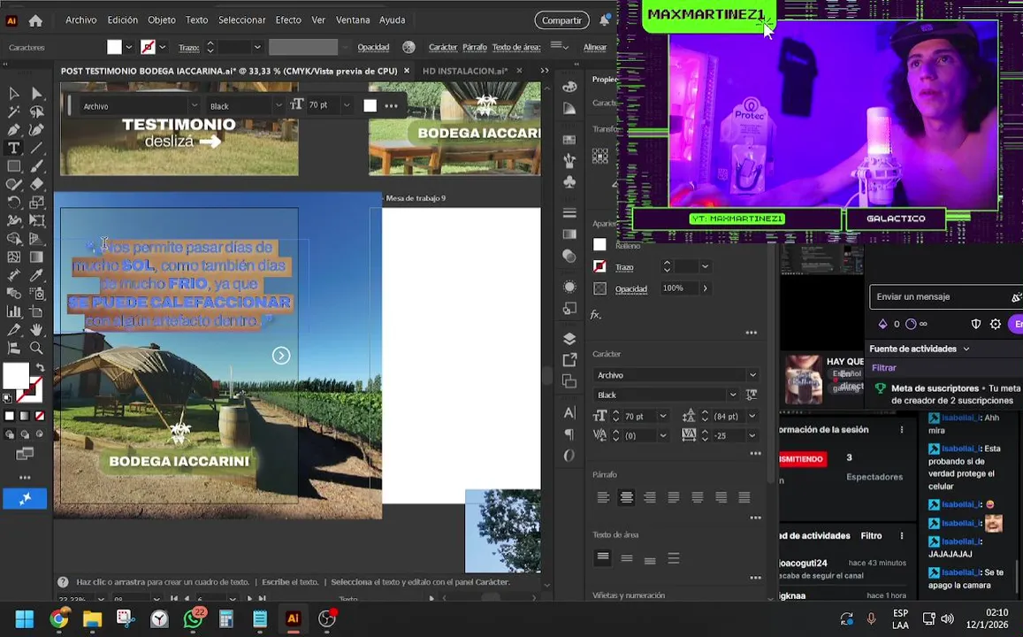The width and height of the screenshot is (1023, 637).
Task: Click Trazo swatch in Apariencia panel
Action: pyautogui.click(x=599, y=266)
